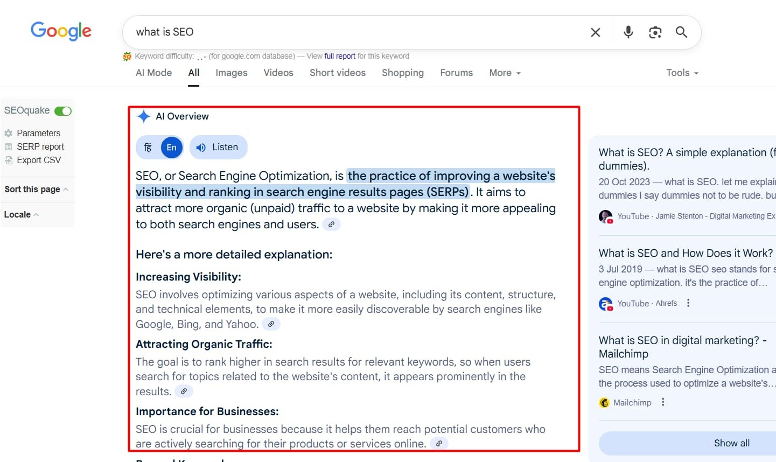This screenshot has height=462, width=776.
Task: Open source link after 'Bing, and Yahoo.'
Action: point(271,324)
